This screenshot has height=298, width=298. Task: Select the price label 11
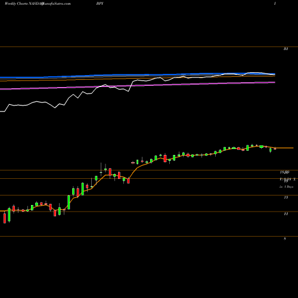tap(286, 214)
